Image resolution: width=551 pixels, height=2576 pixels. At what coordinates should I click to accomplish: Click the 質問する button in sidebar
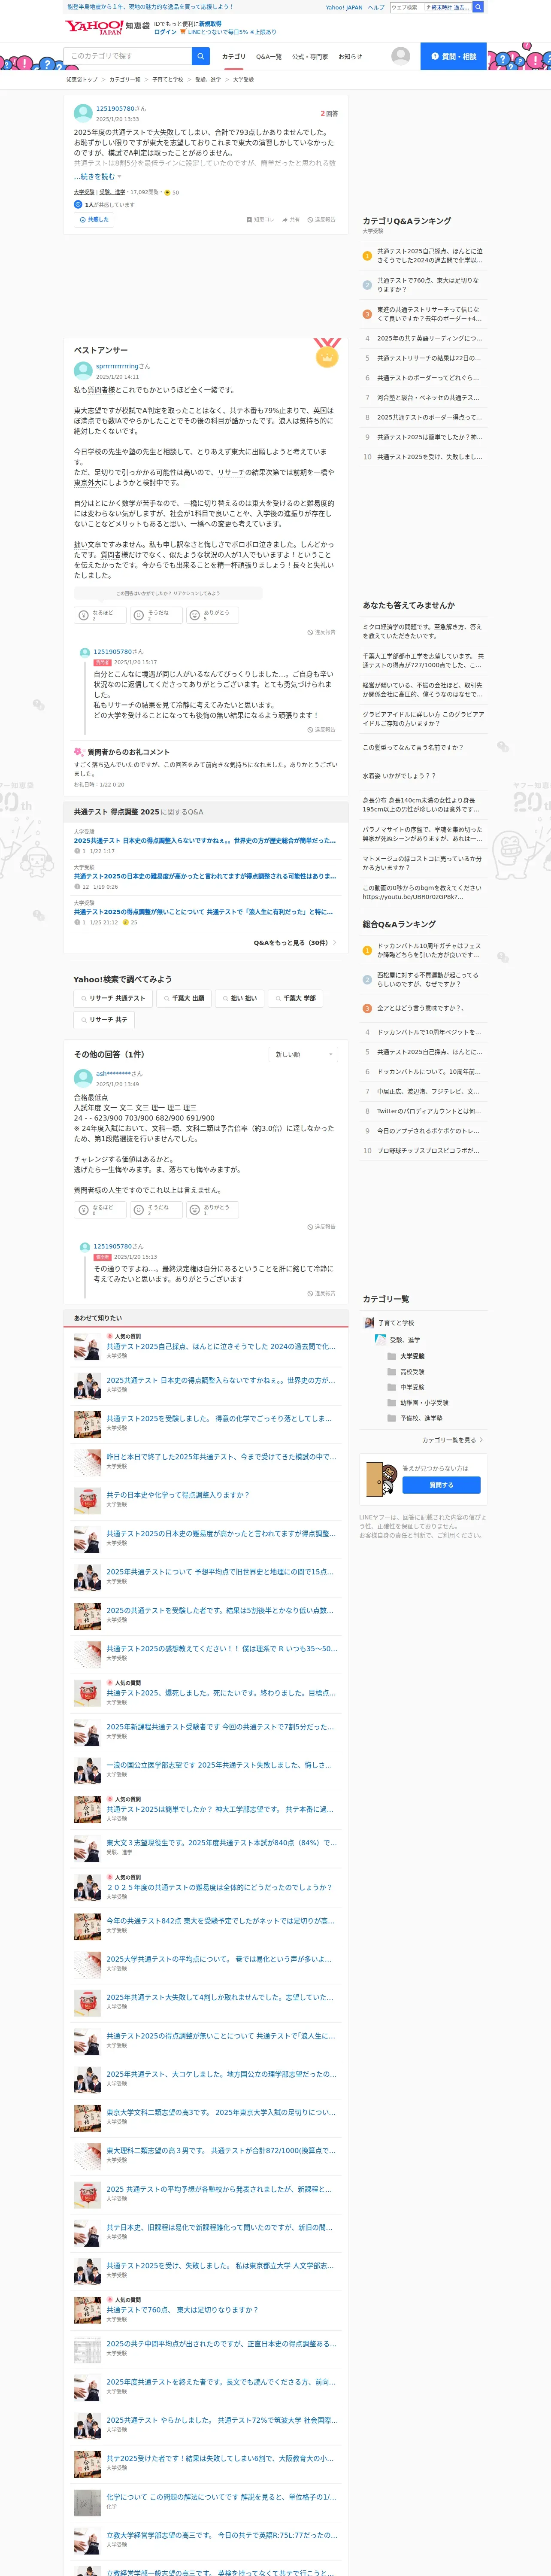coord(441,1485)
